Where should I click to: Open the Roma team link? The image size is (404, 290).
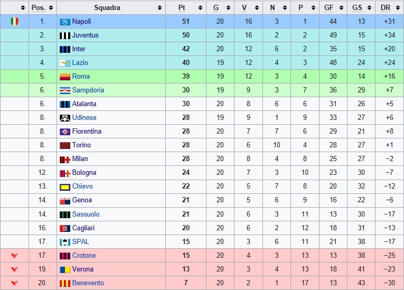[x=81, y=76]
